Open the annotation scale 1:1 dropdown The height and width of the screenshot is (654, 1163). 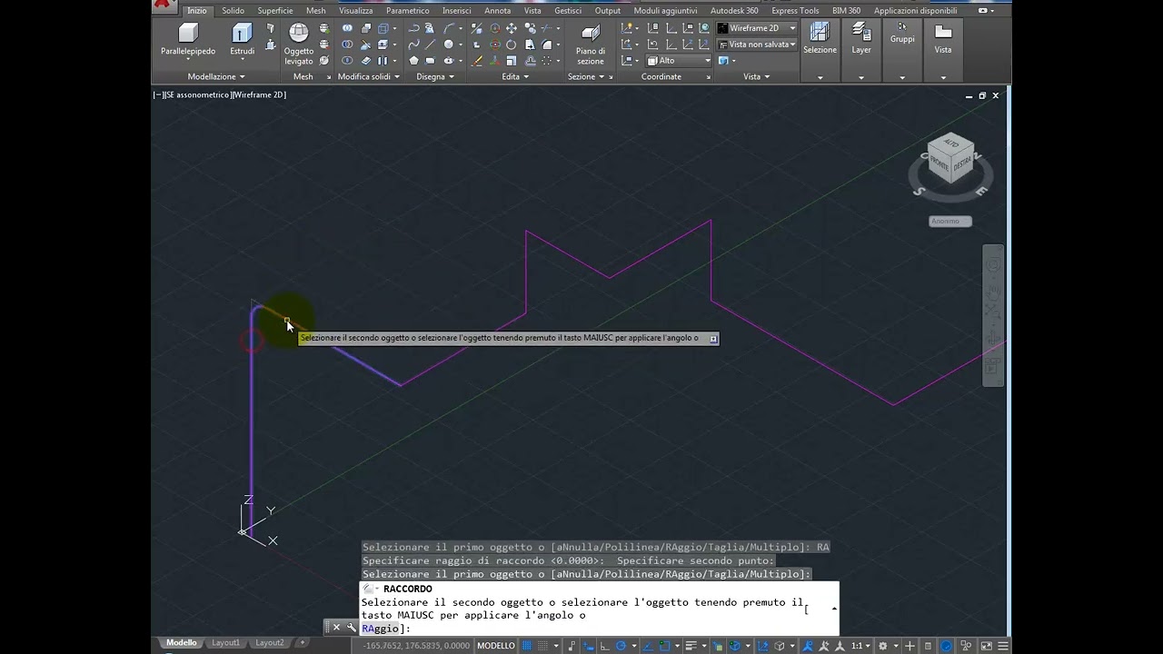(860, 646)
